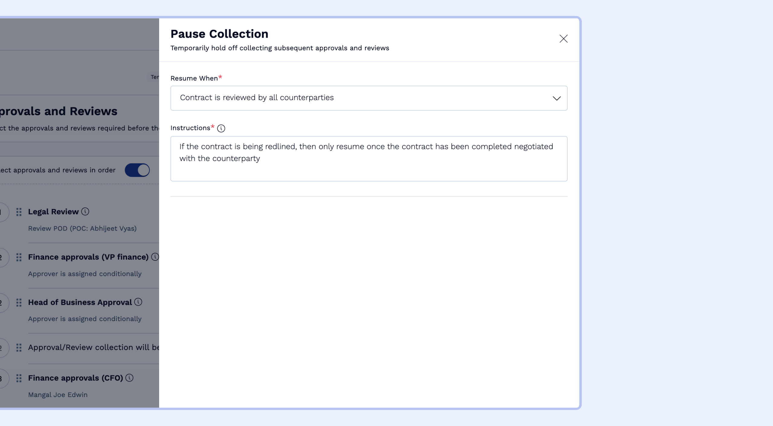Toggle collect approvals in order switch
This screenshot has height=426, width=773.
(x=137, y=170)
